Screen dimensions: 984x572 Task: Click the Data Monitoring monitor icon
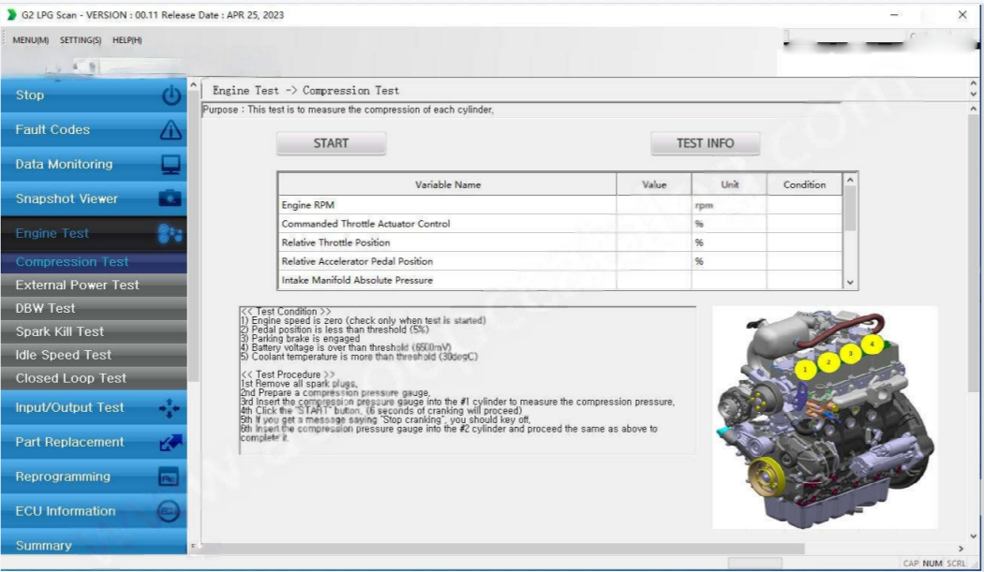tap(171, 165)
